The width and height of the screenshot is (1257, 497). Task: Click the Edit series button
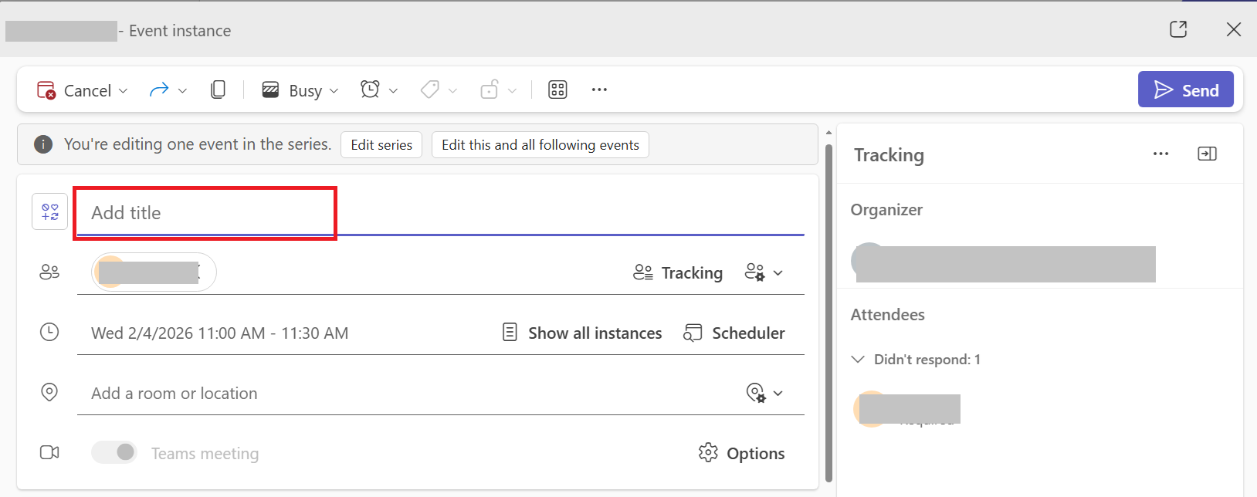coord(381,144)
